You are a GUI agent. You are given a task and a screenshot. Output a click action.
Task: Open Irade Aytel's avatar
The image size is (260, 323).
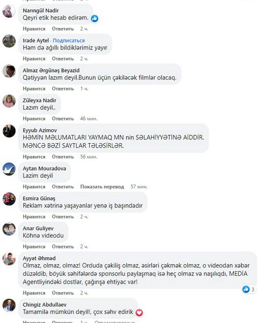pyautogui.click(x=9, y=41)
